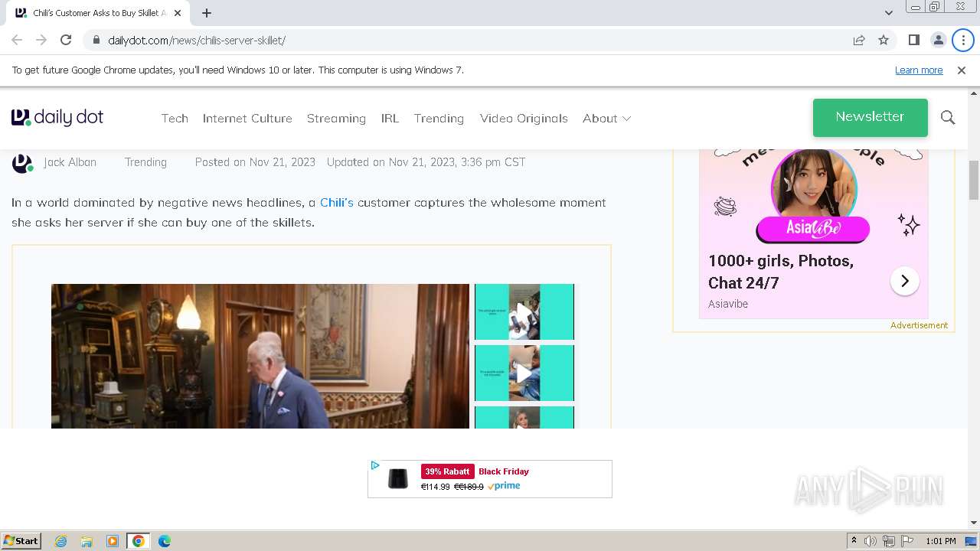Play the second video thumbnail in playlist
Image resolution: width=980 pixels, height=551 pixels.
(524, 373)
